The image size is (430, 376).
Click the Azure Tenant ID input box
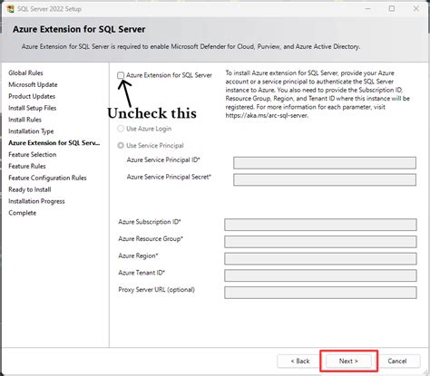(x=320, y=275)
